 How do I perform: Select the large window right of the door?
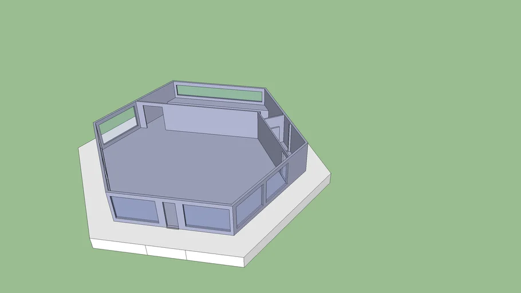(x=207, y=217)
